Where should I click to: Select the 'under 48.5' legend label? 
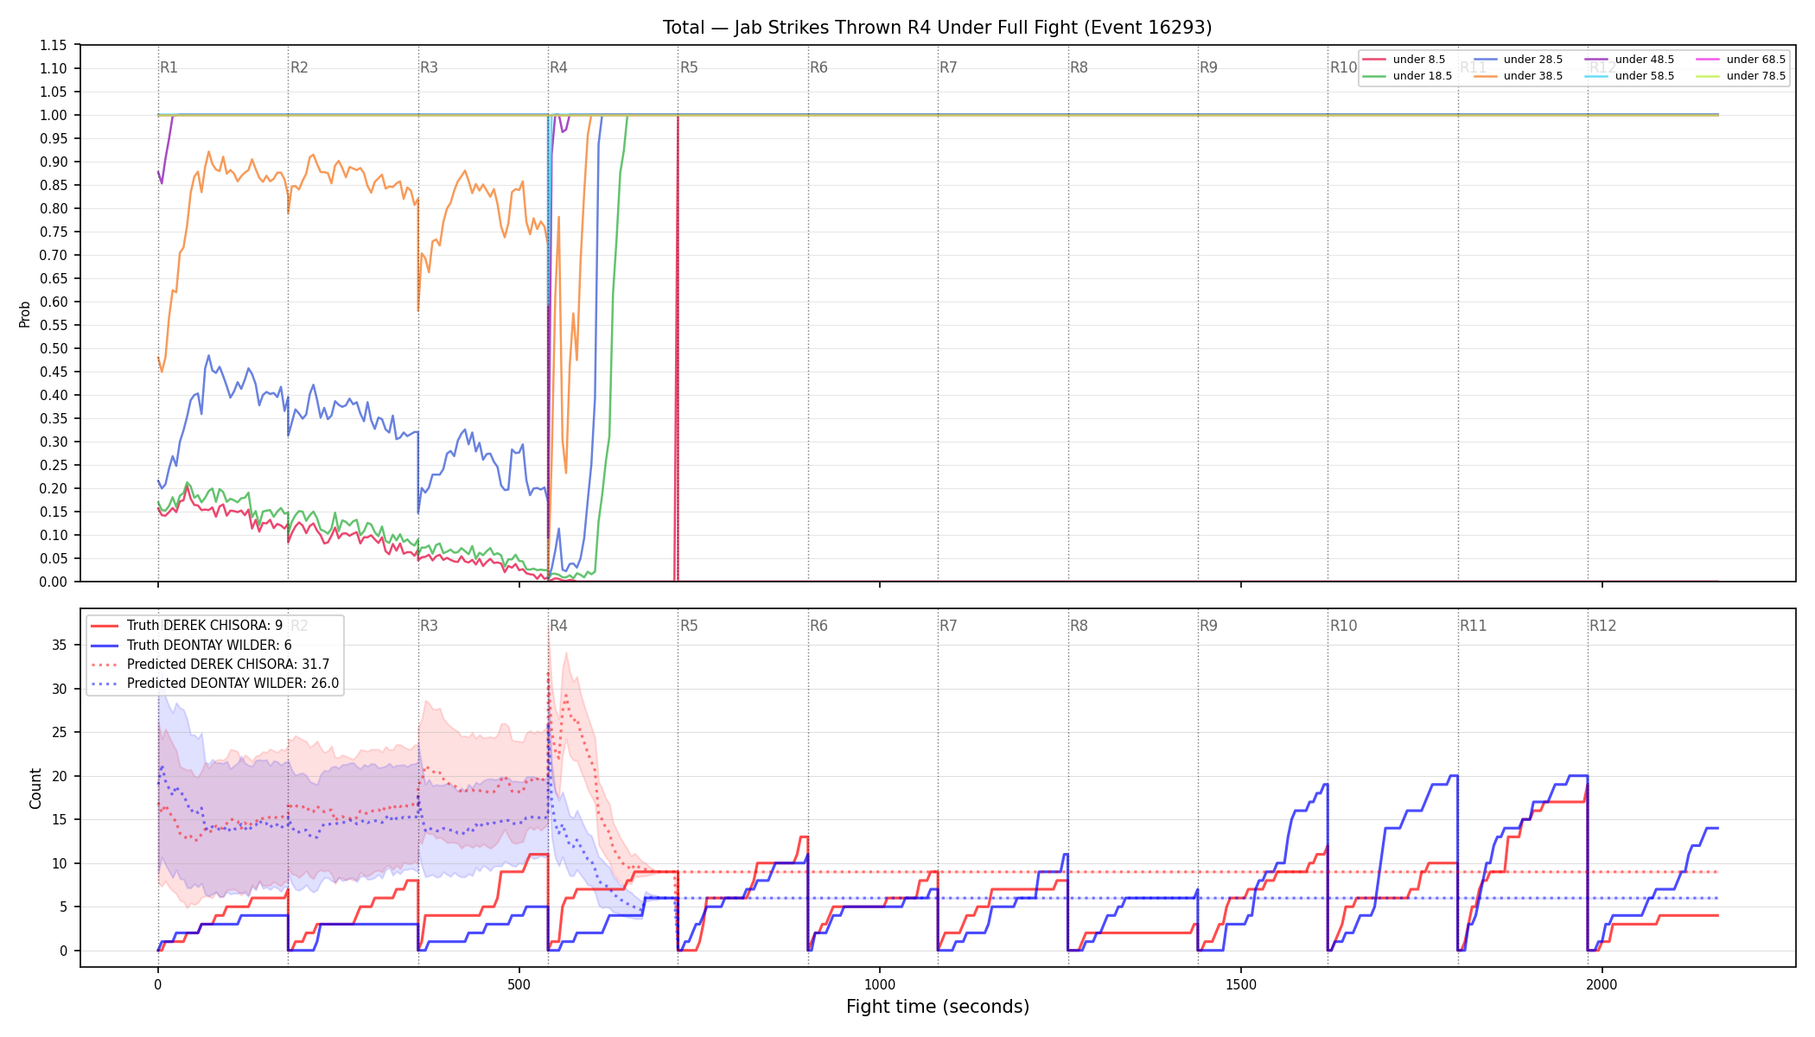click(x=1644, y=60)
